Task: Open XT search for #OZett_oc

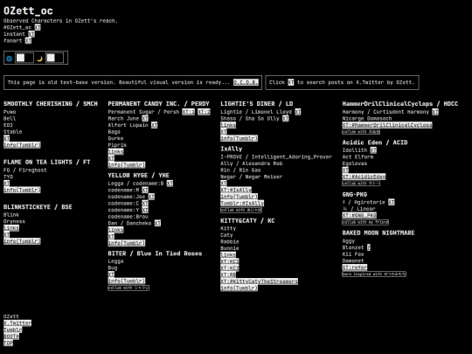Action: point(38,27)
